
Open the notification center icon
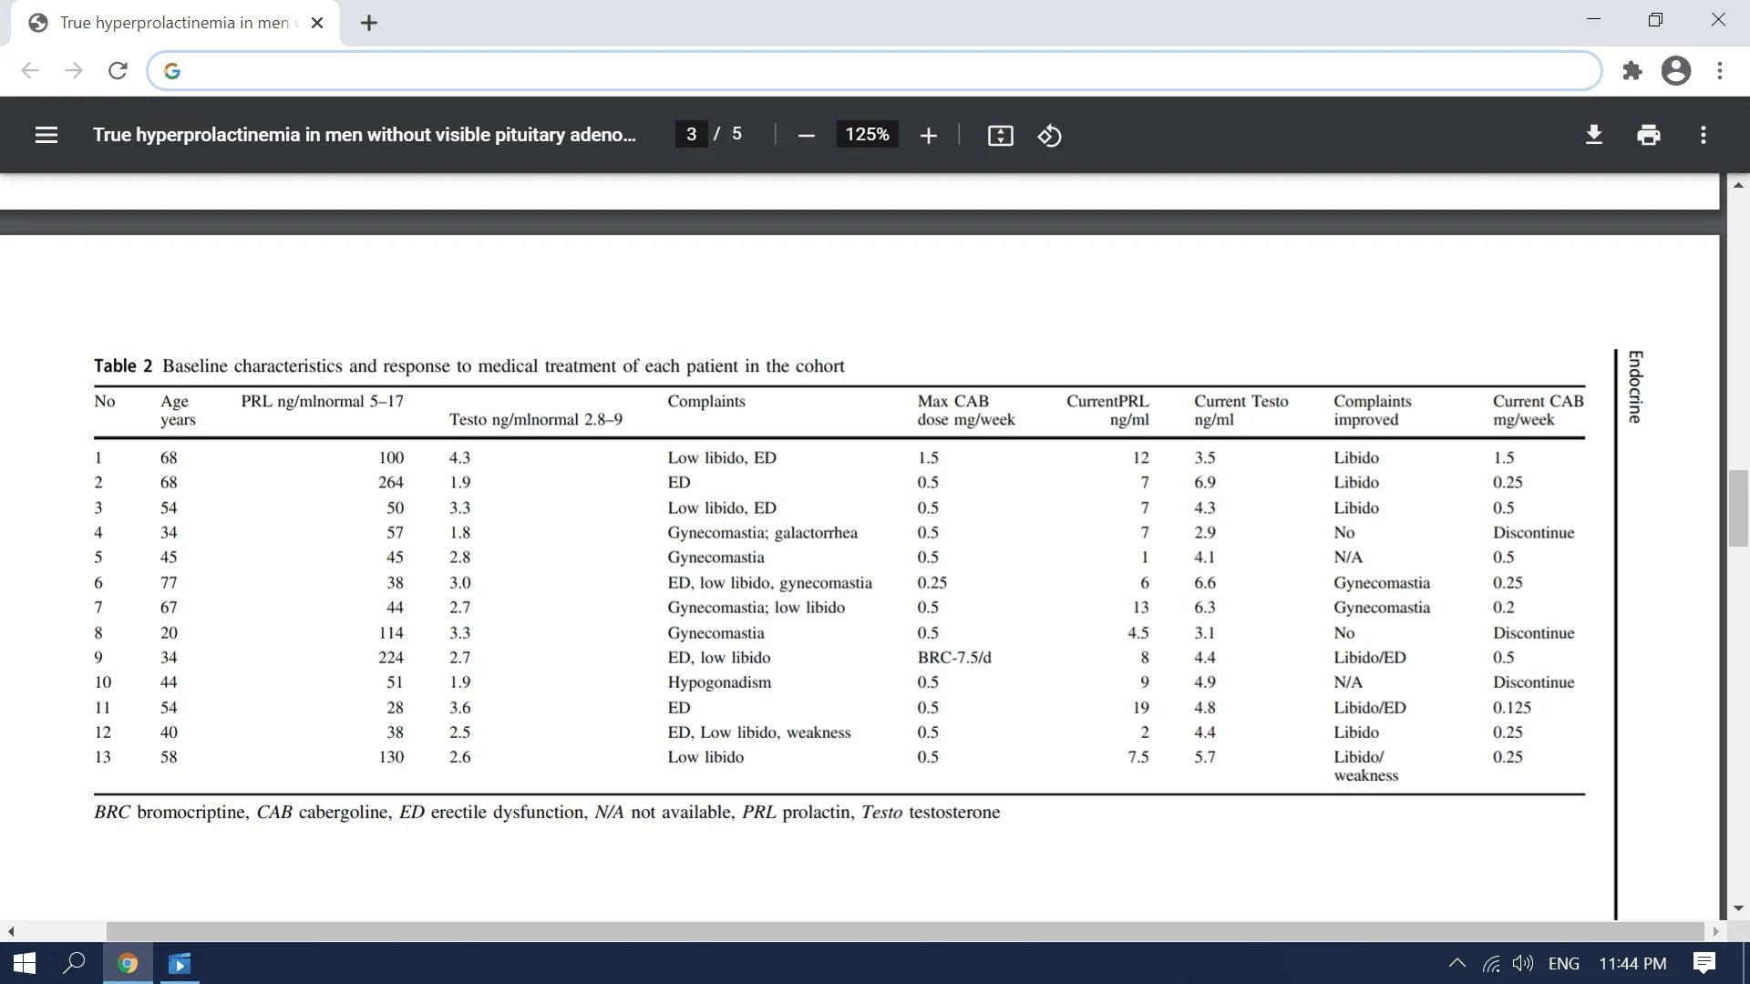pyautogui.click(x=1704, y=963)
